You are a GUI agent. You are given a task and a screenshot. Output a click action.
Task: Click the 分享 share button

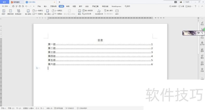(x=181, y=6)
